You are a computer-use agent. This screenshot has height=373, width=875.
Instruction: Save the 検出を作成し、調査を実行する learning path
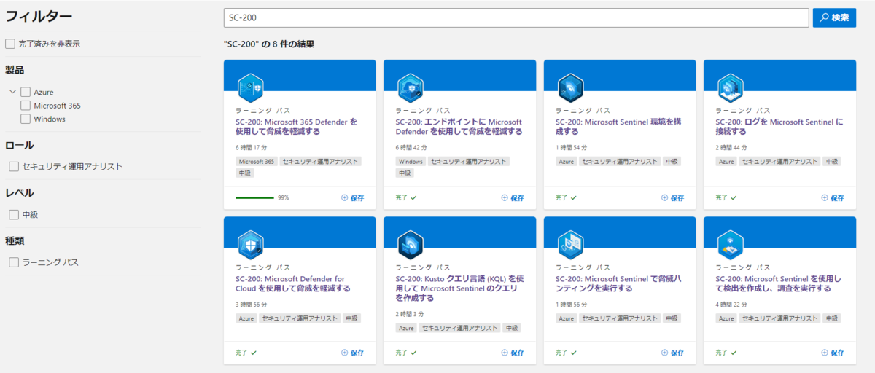tap(833, 353)
